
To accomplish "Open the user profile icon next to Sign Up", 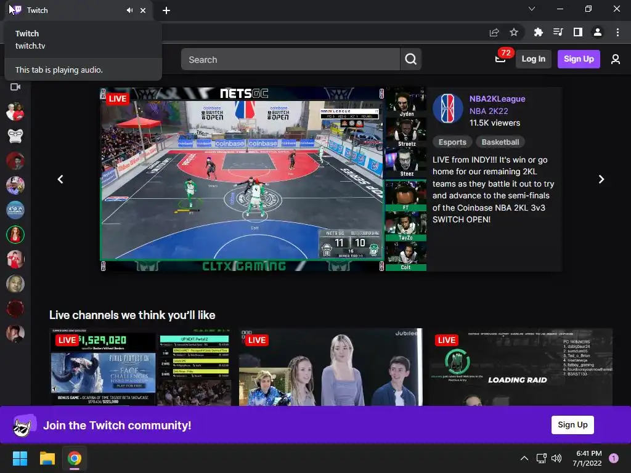I will pos(616,59).
